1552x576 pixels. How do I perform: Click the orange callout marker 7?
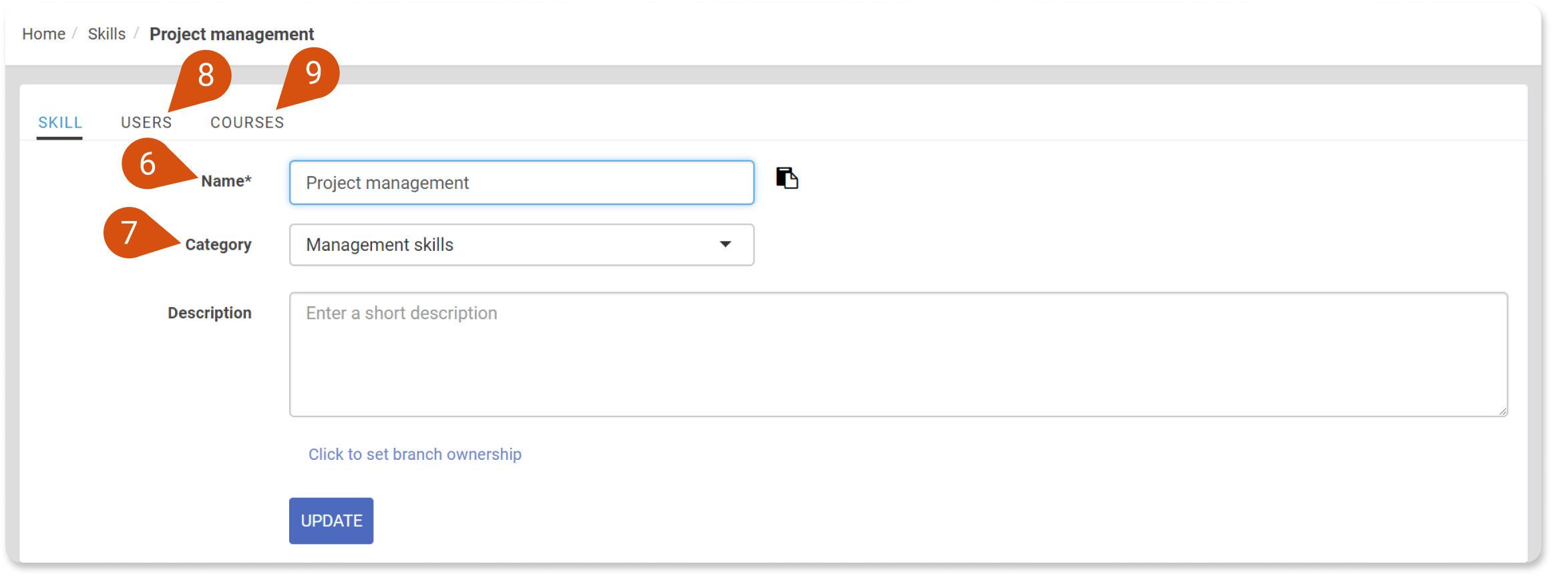(129, 232)
